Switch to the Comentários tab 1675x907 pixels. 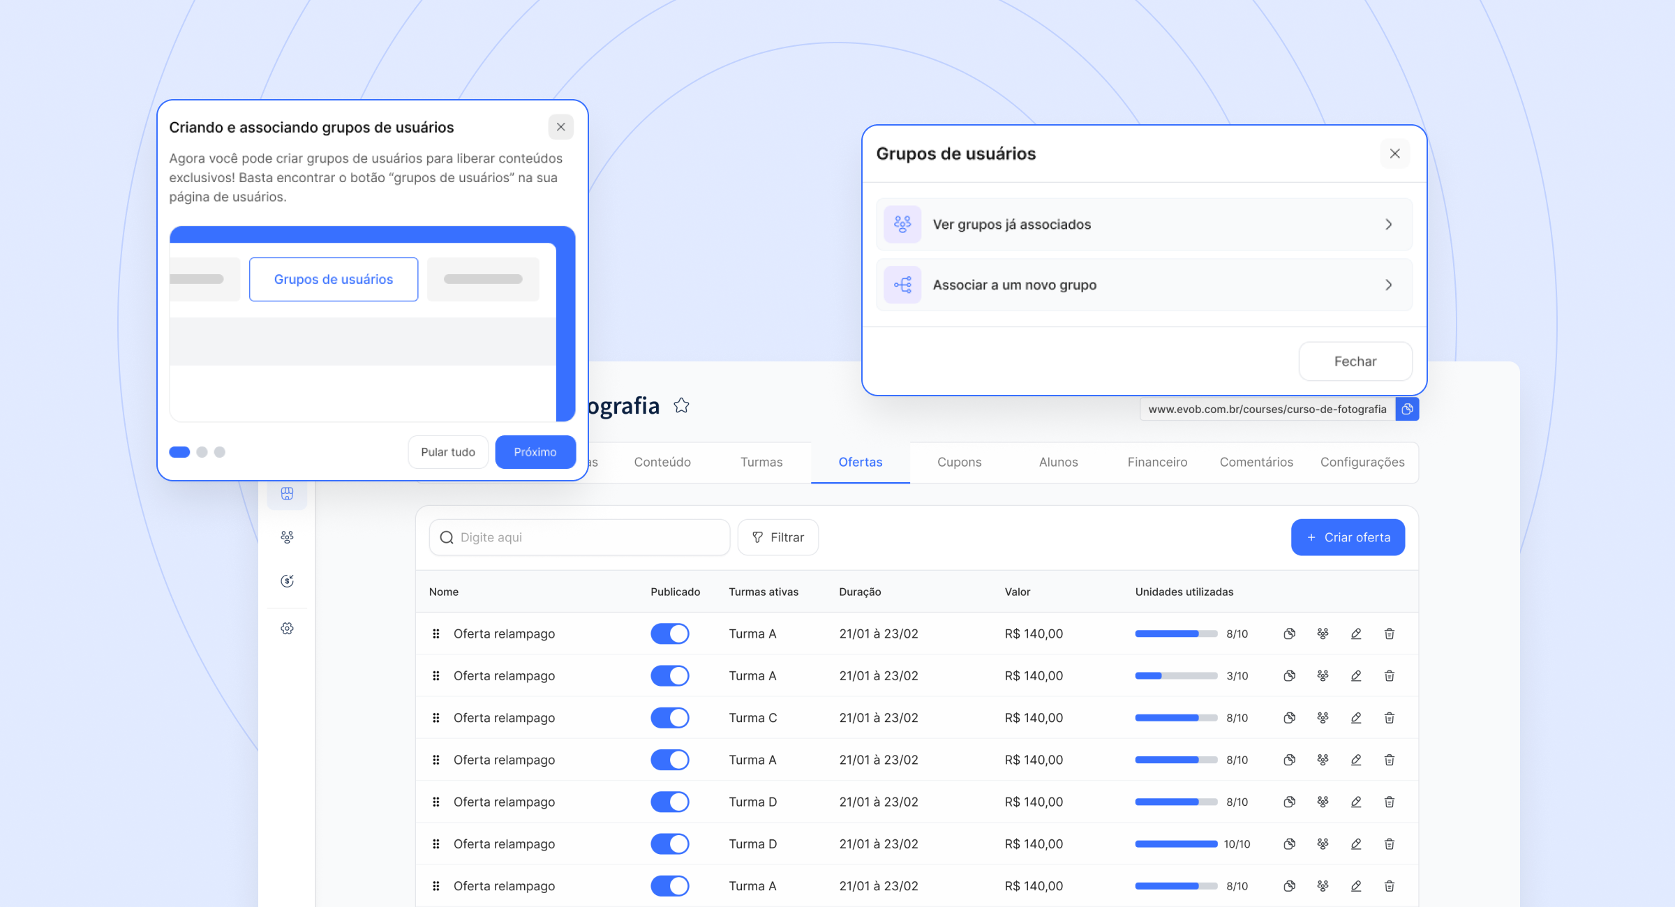click(x=1256, y=462)
